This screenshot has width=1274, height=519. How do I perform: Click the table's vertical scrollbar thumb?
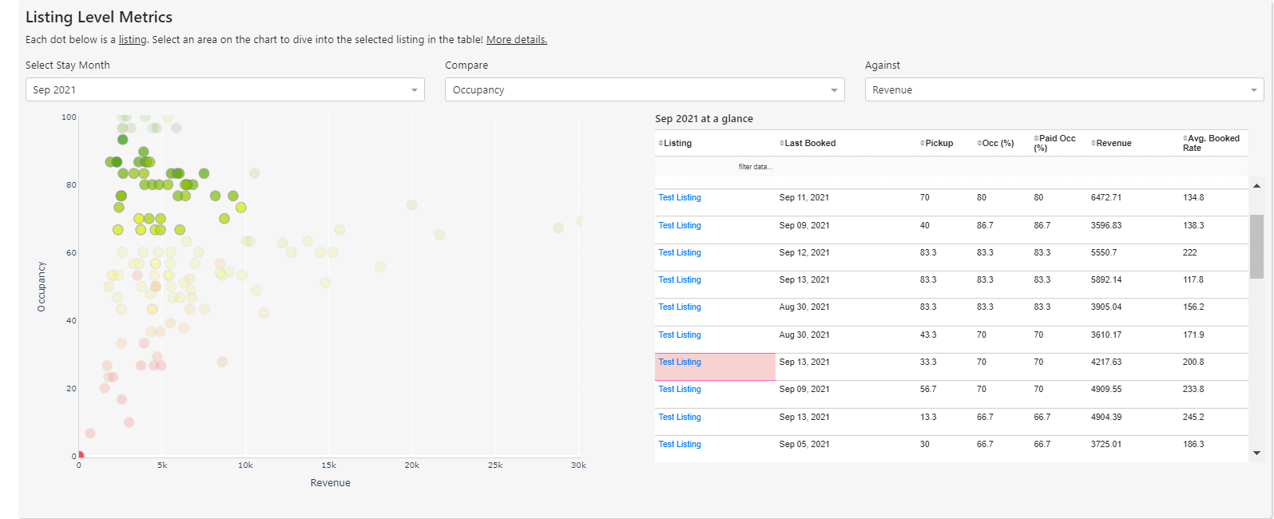click(1256, 246)
